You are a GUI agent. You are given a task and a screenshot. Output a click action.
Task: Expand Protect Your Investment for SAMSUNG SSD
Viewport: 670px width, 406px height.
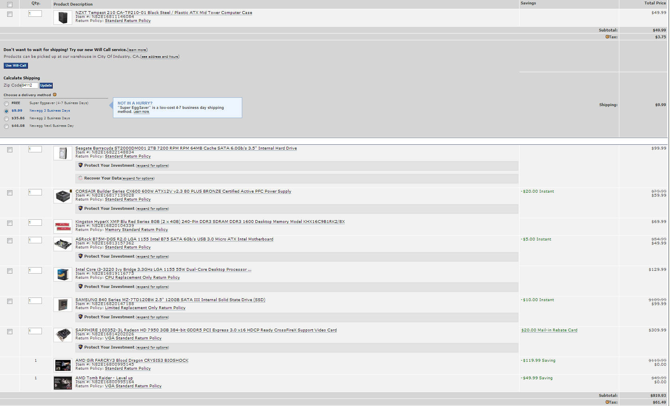(152, 317)
